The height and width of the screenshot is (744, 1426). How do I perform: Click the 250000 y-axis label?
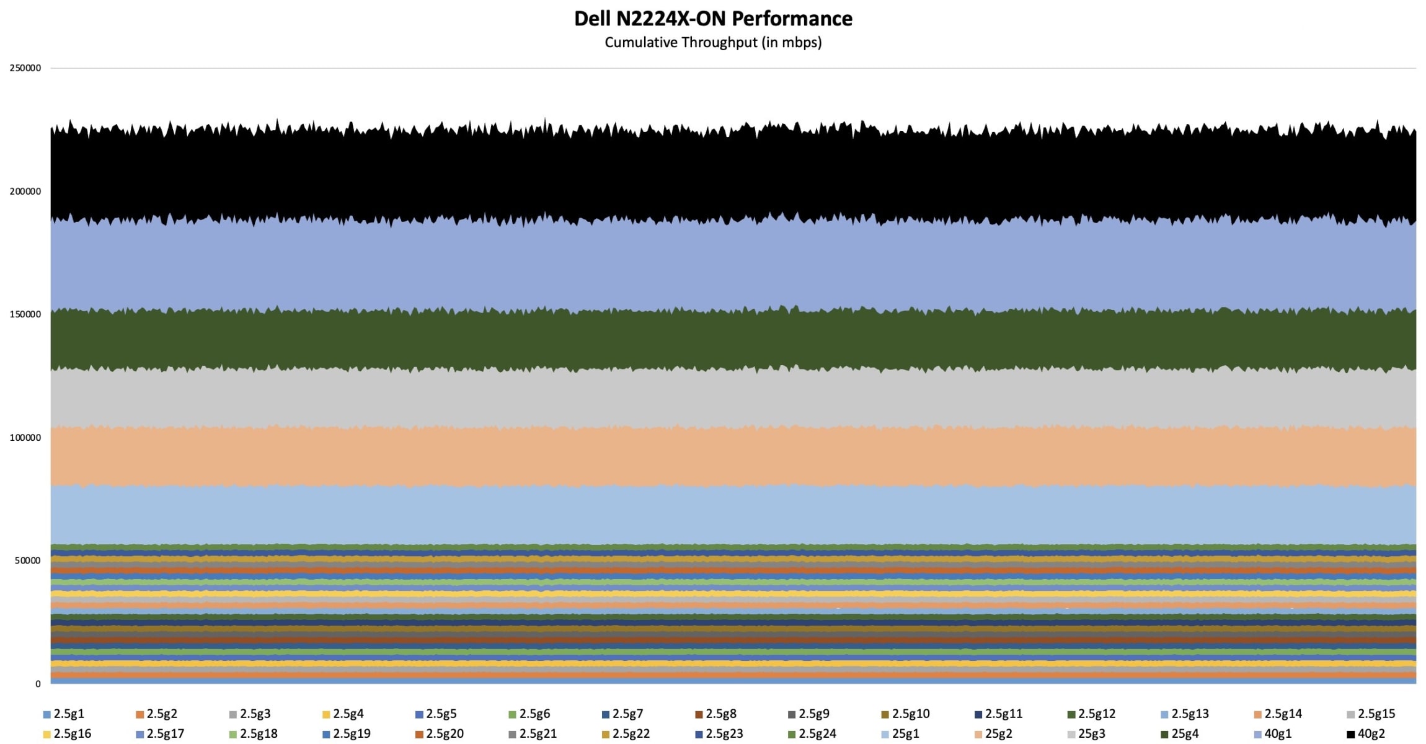pyautogui.click(x=25, y=68)
